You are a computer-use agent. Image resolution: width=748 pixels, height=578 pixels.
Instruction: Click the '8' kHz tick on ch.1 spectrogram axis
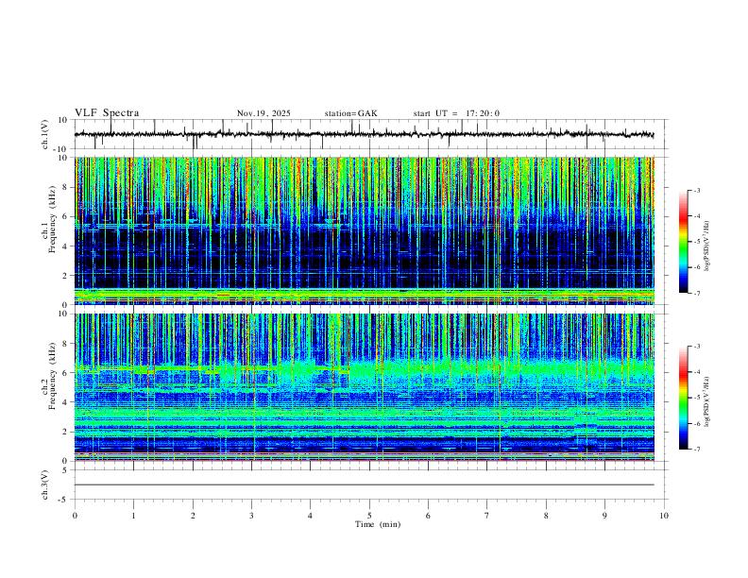(66, 187)
